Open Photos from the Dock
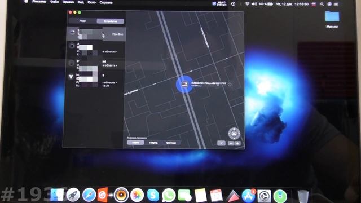 tap(137, 195)
